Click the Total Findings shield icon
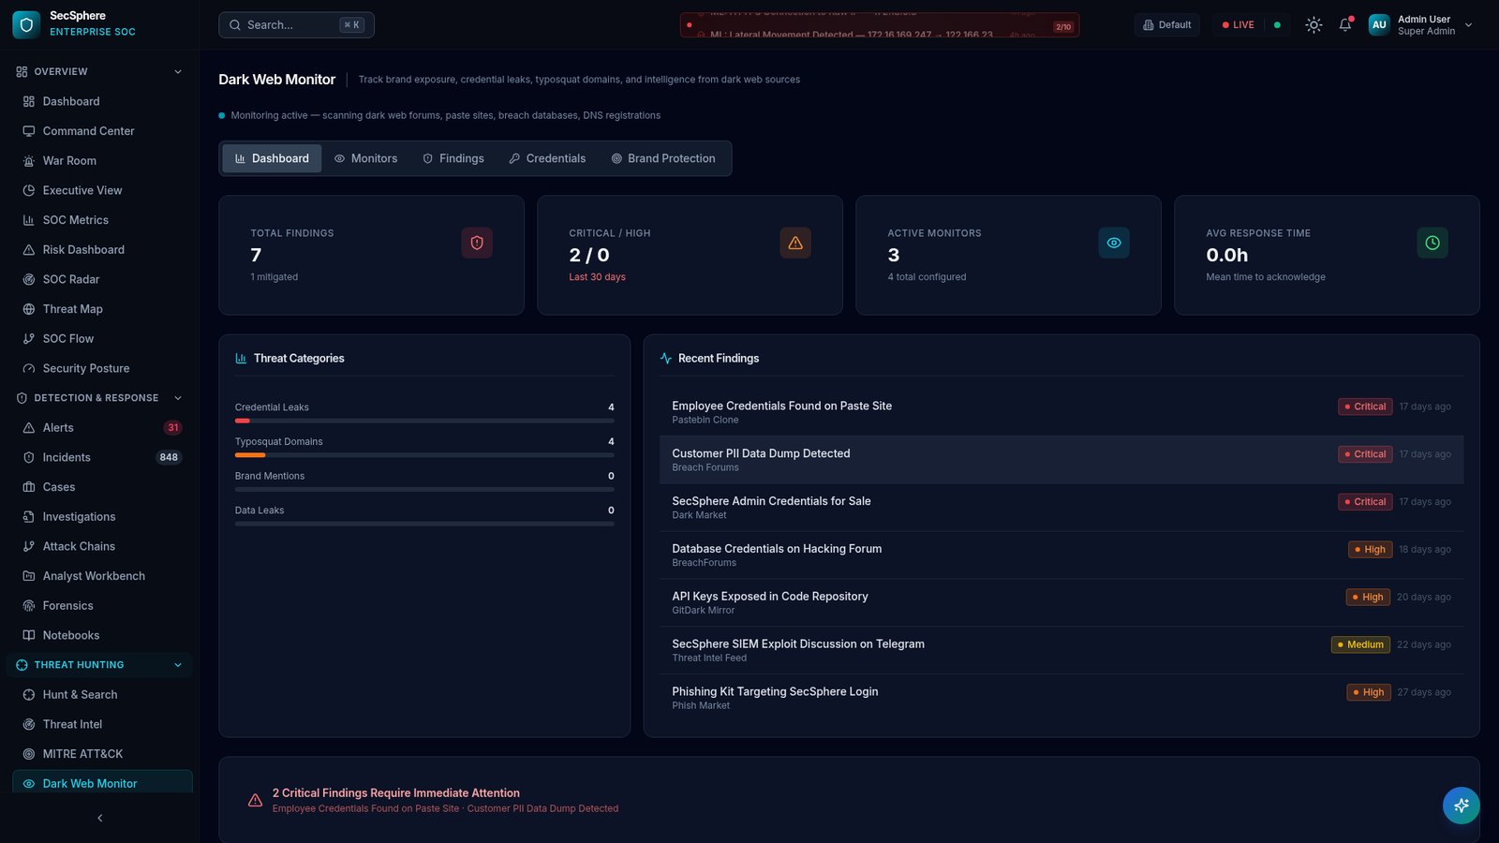The height and width of the screenshot is (843, 1499). click(477, 243)
